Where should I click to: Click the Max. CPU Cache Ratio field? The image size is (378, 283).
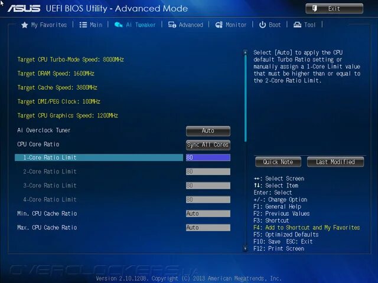[208, 228]
